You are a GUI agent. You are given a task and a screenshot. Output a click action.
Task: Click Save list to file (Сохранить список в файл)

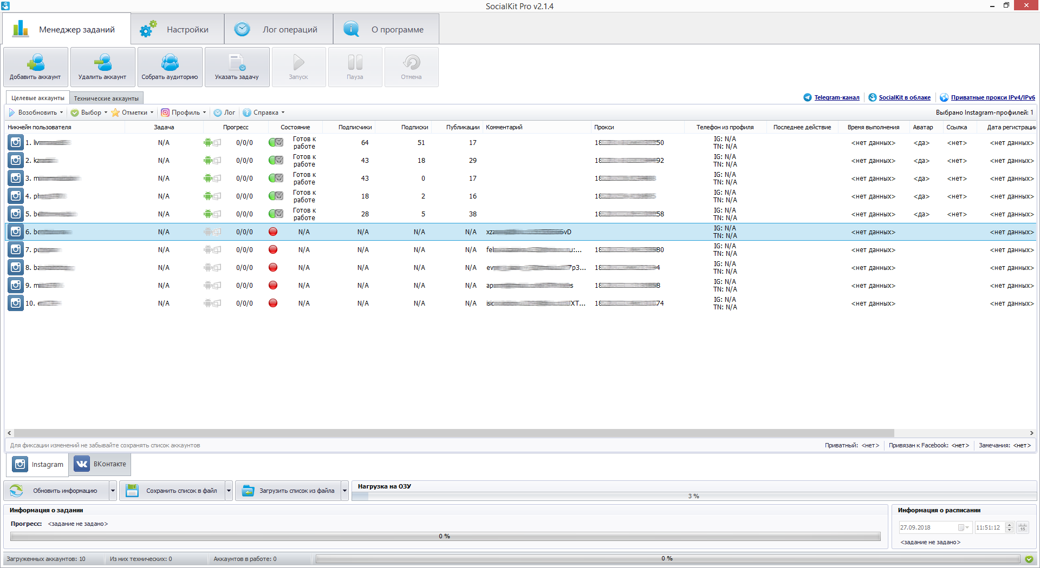pyautogui.click(x=172, y=491)
